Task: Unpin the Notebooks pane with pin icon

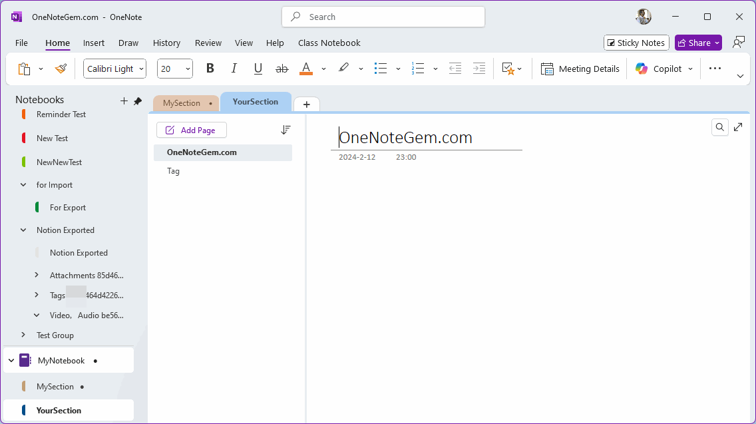Action: tap(138, 101)
